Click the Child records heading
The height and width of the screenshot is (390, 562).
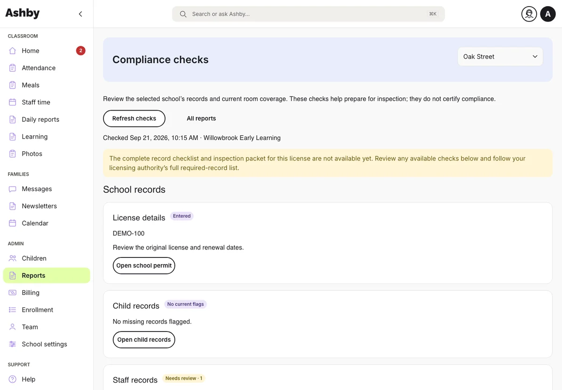tap(136, 306)
